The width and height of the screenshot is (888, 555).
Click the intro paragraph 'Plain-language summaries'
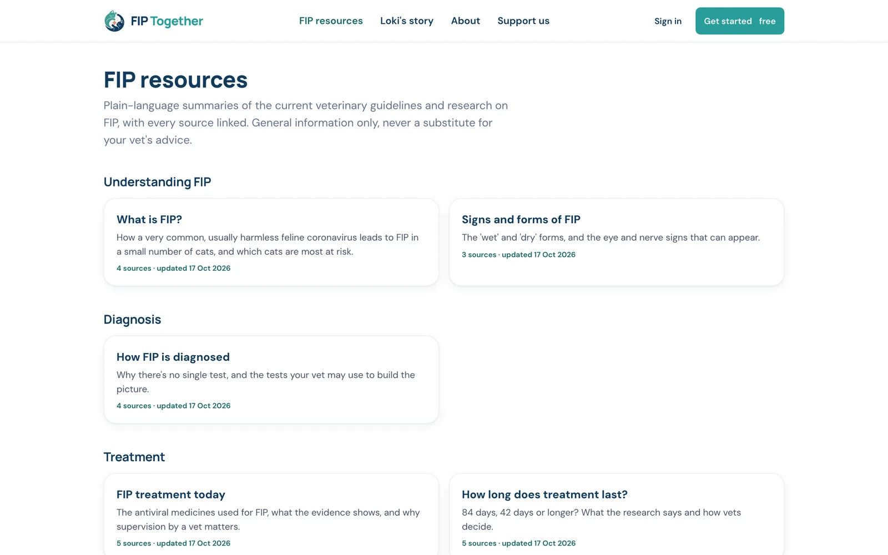[306, 123]
